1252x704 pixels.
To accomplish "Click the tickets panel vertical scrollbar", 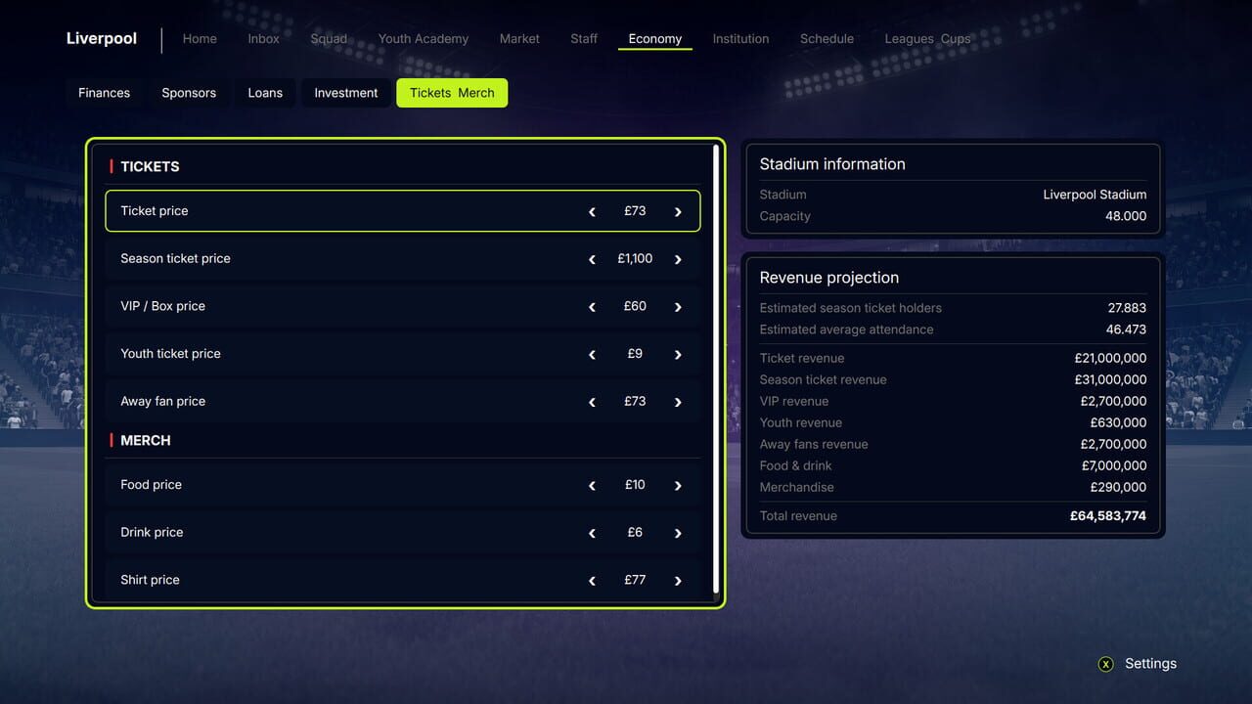I will point(716,370).
